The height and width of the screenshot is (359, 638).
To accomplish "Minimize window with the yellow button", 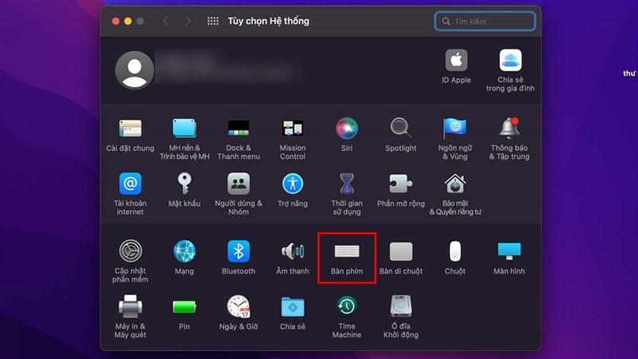I will click(128, 22).
